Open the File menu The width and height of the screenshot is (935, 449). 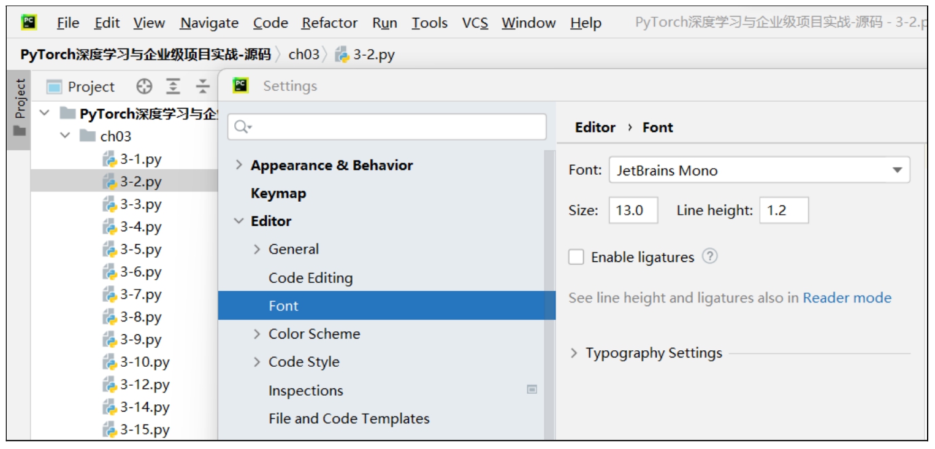coord(68,23)
